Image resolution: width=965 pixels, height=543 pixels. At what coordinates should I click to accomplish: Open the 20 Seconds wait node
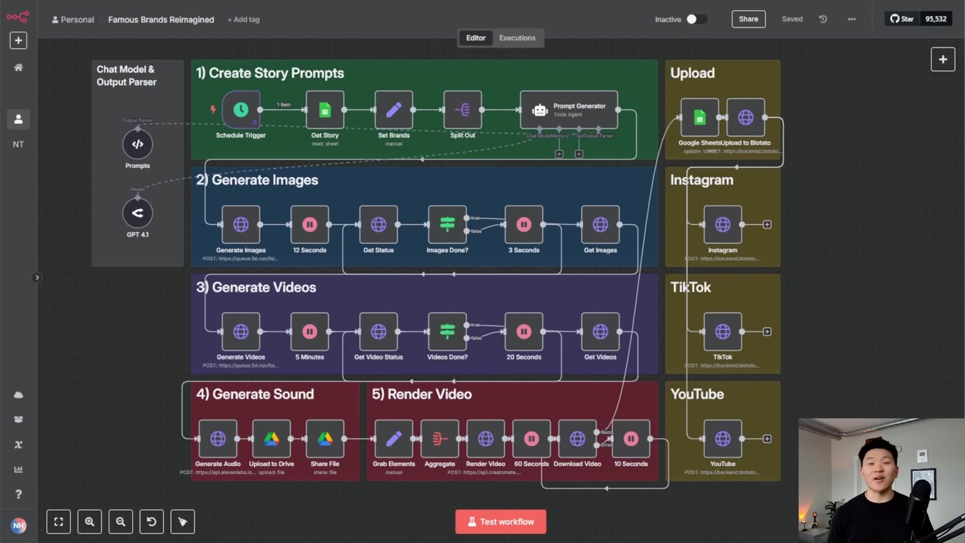pyautogui.click(x=523, y=331)
